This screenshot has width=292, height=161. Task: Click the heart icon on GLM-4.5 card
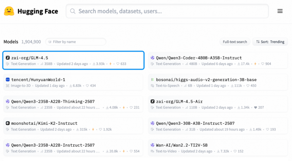click(118, 64)
